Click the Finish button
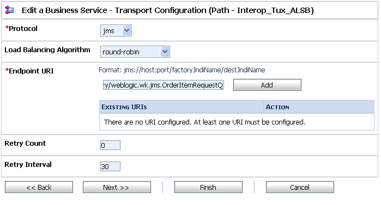Screen dimensions: 381x205 (208, 187)
